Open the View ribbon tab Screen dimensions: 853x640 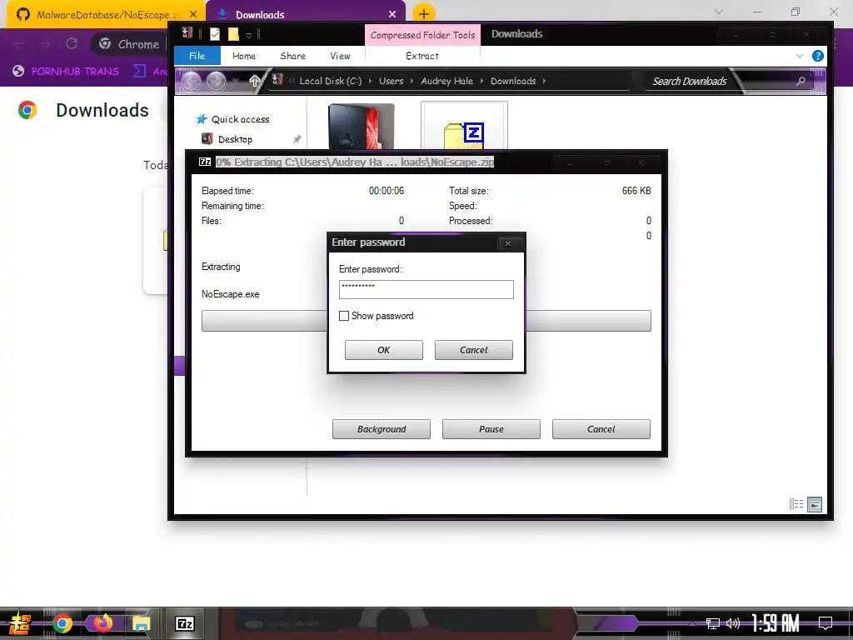tap(340, 56)
